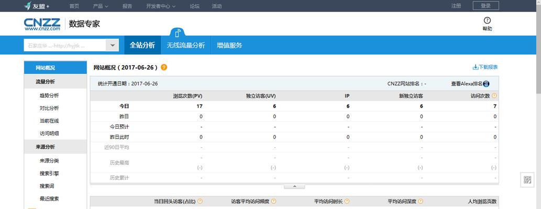Image resolution: width=541 pixels, height=209 pixels.
Task: Click the 近90日平均 row label
Action: (x=117, y=147)
